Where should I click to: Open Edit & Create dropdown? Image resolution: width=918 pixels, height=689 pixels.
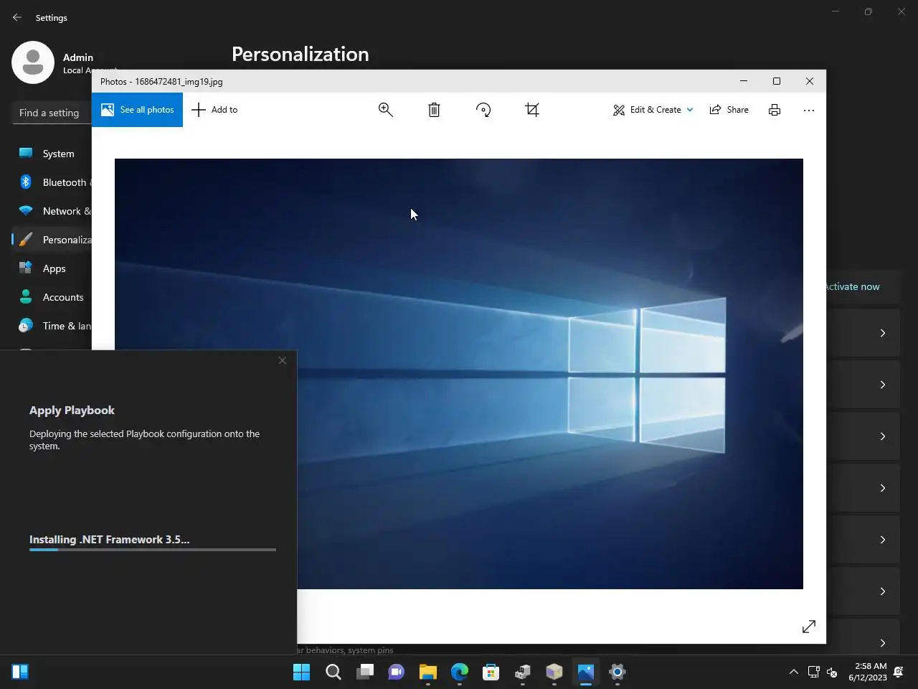pos(653,110)
